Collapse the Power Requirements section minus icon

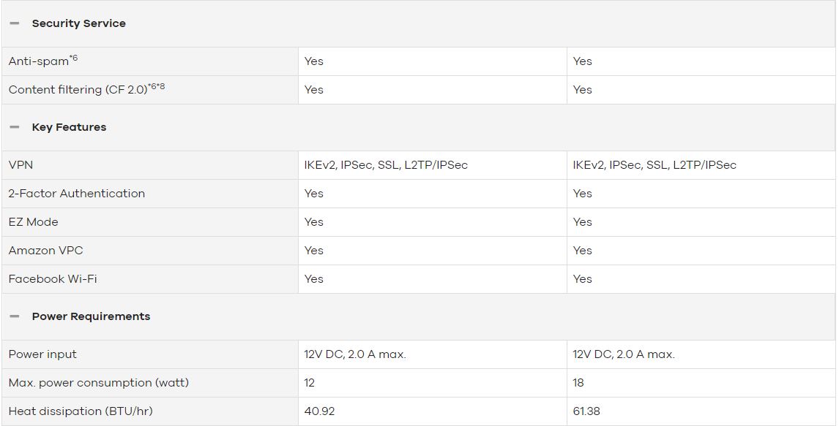(15, 316)
